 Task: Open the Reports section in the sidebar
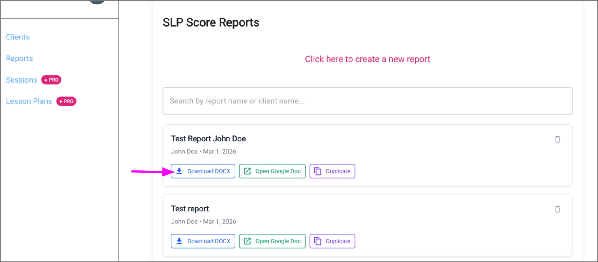point(19,58)
